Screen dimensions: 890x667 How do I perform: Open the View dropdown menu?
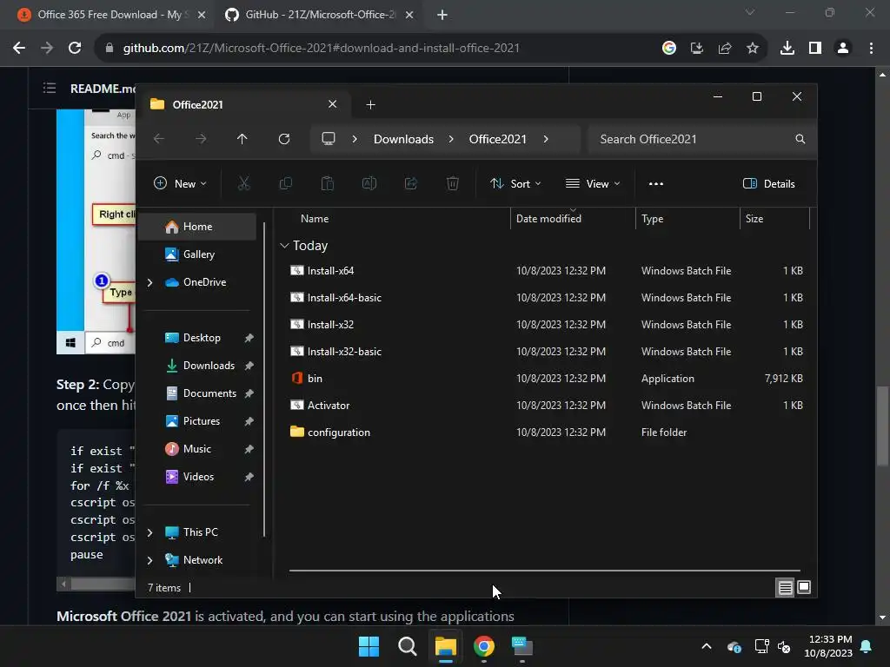(x=593, y=184)
